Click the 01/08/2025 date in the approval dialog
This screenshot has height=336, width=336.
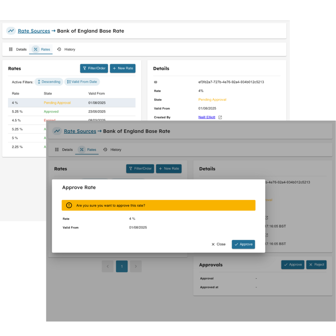(138, 228)
